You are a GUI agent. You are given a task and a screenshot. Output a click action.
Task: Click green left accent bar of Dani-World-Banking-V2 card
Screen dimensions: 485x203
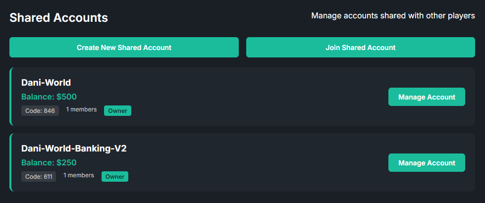click(x=10, y=162)
